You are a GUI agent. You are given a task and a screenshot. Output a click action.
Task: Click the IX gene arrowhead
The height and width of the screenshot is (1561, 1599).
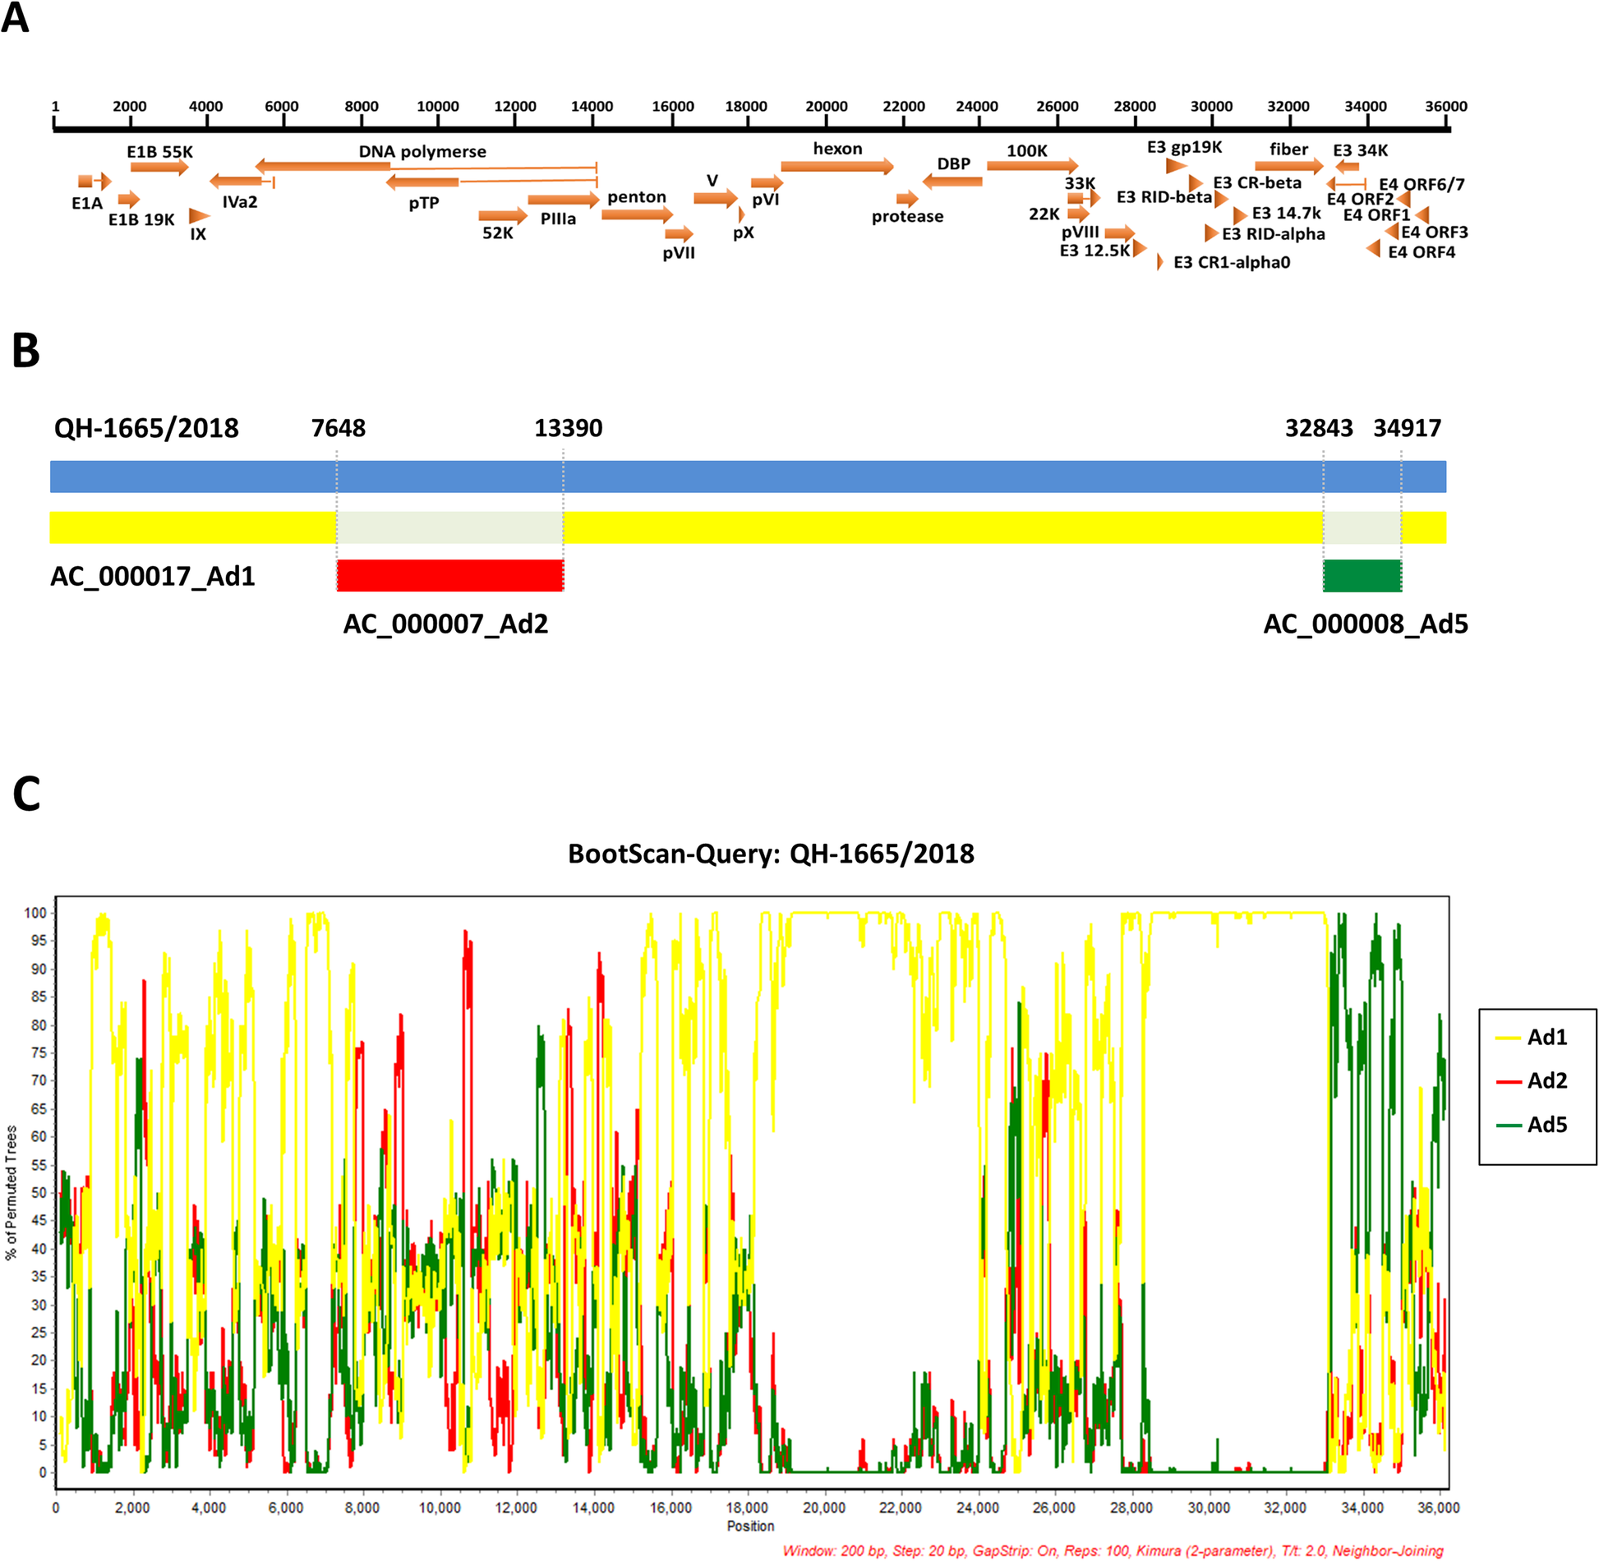tap(198, 216)
